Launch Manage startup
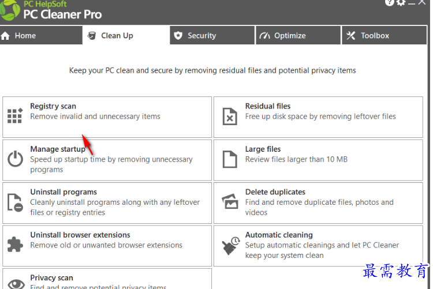The height and width of the screenshot is (289, 433). pyautogui.click(x=107, y=160)
